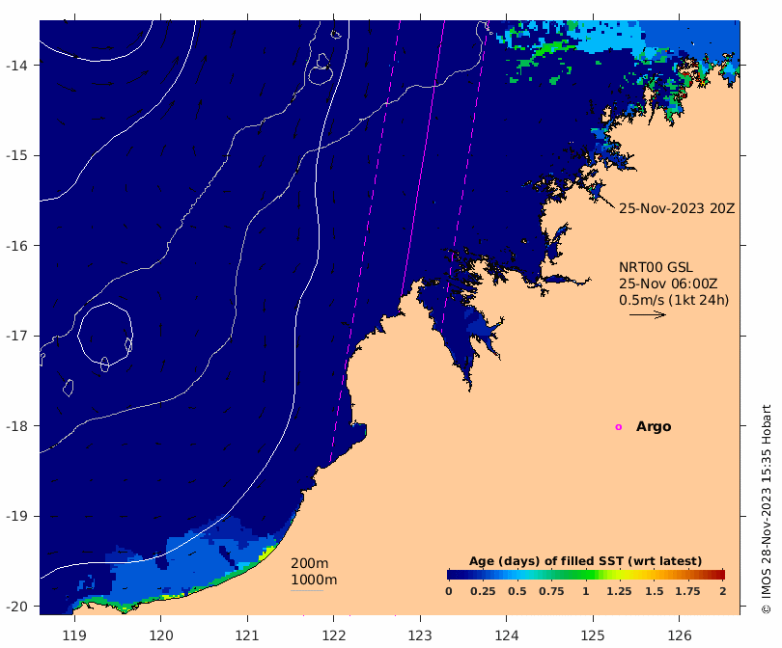Click the '-15' latitude axis label
Image resolution: width=782 pixels, height=648 pixels.
16,155
